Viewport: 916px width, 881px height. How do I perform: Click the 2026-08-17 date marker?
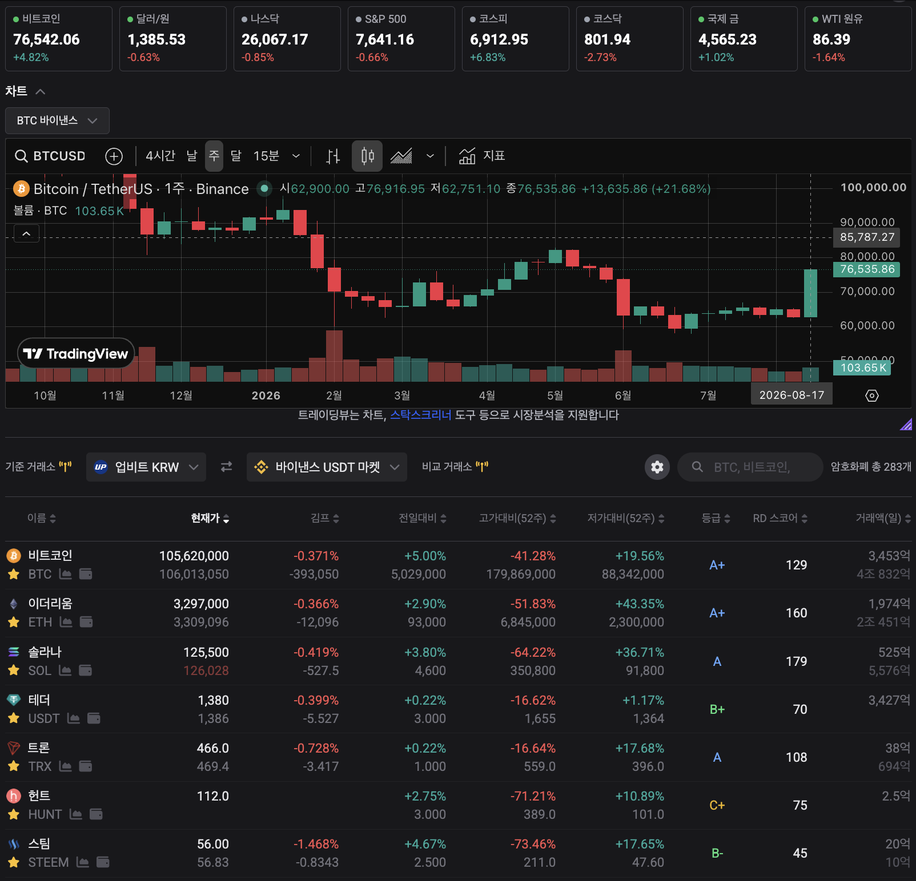pyautogui.click(x=792, y=395)
